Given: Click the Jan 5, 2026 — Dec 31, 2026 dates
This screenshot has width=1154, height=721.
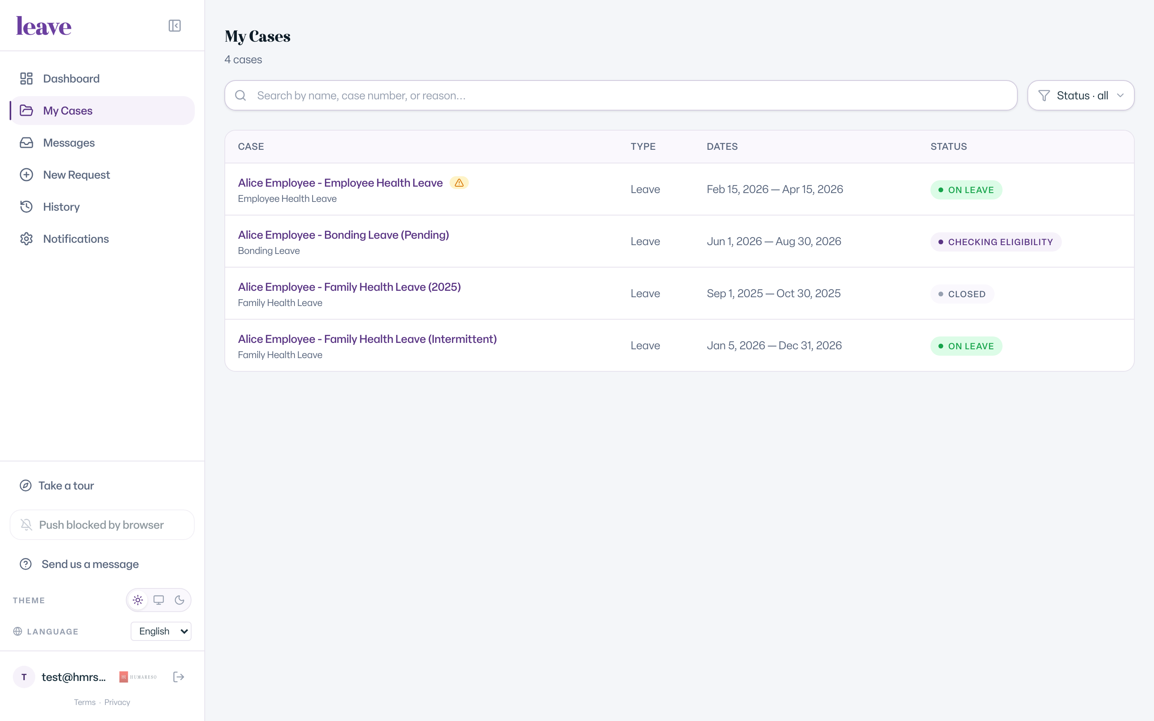Looking at the screenshot, I should tap(774, 345).
